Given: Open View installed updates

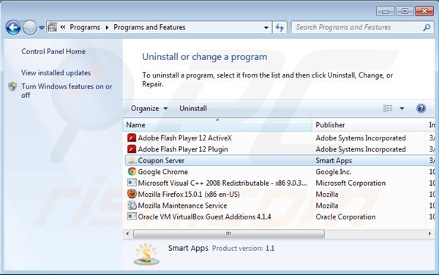Looking at the screenshot, I should pos(56,72).
